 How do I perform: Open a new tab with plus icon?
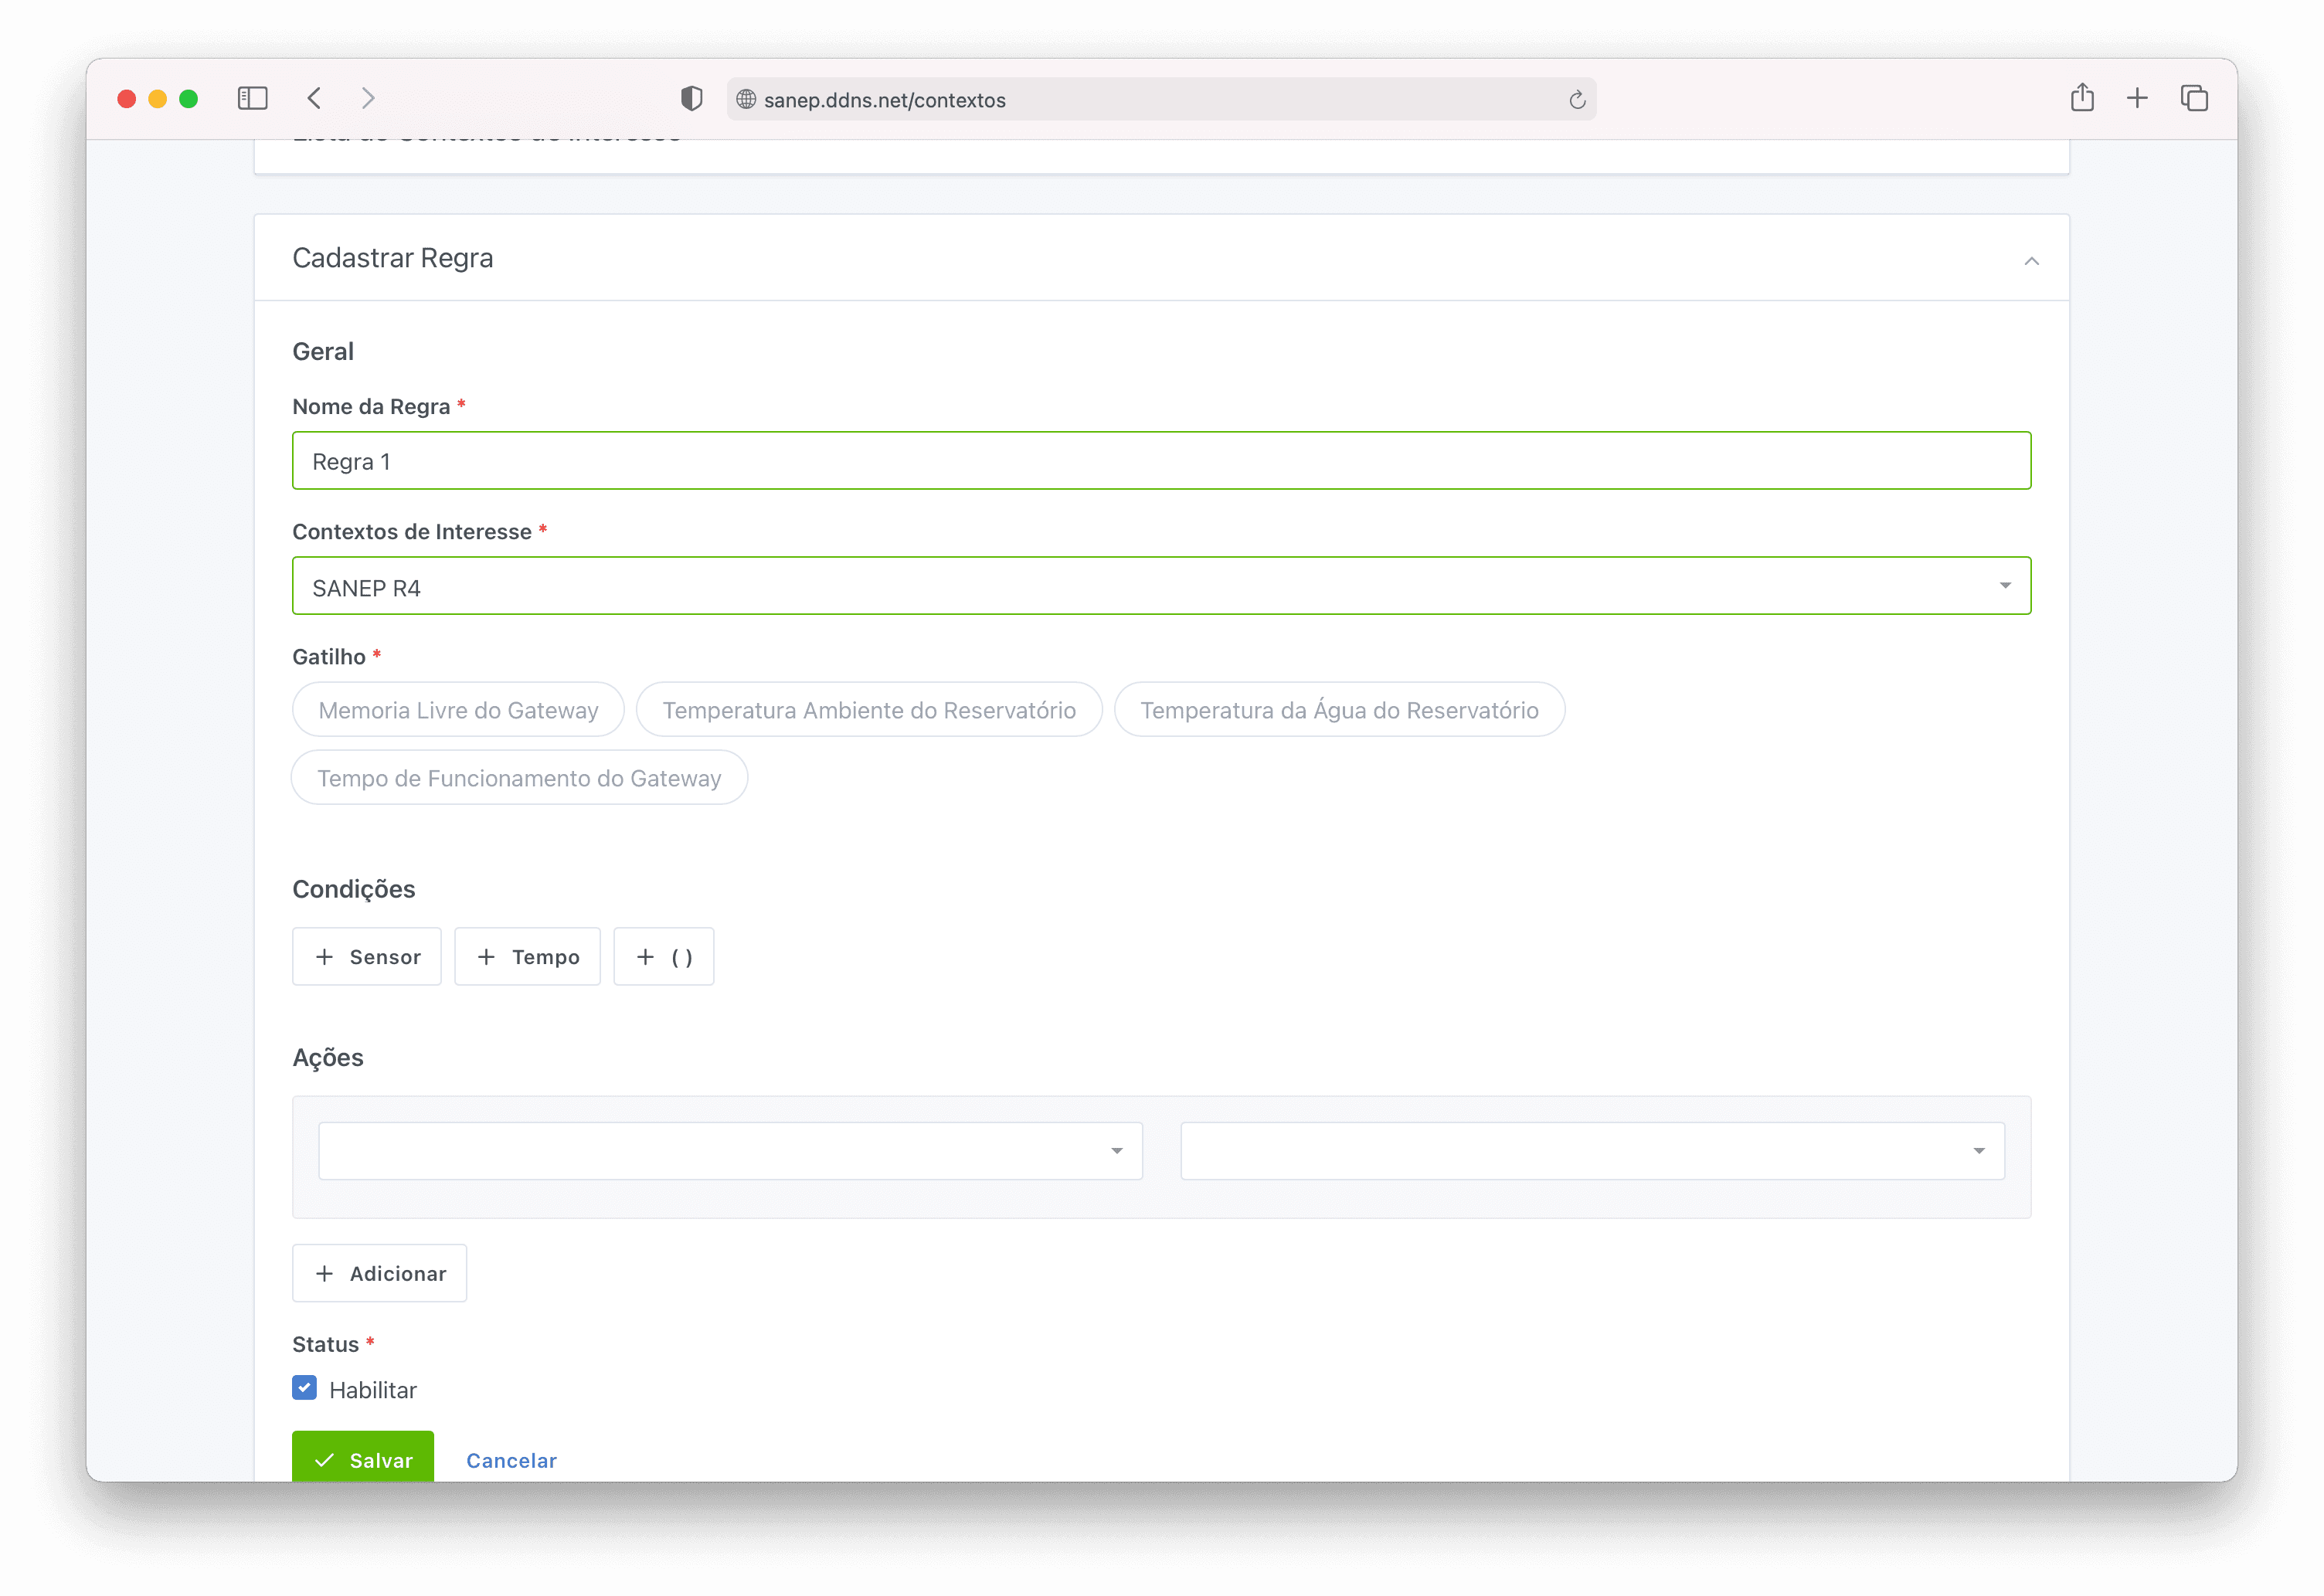pyautogui.click(x=2137, y=98)
